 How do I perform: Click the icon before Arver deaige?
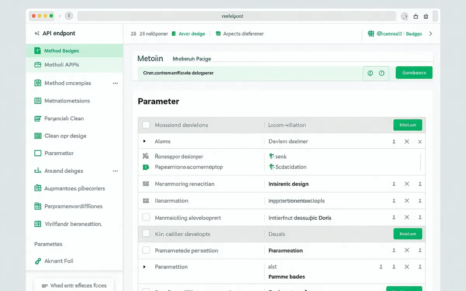point(174,34)
